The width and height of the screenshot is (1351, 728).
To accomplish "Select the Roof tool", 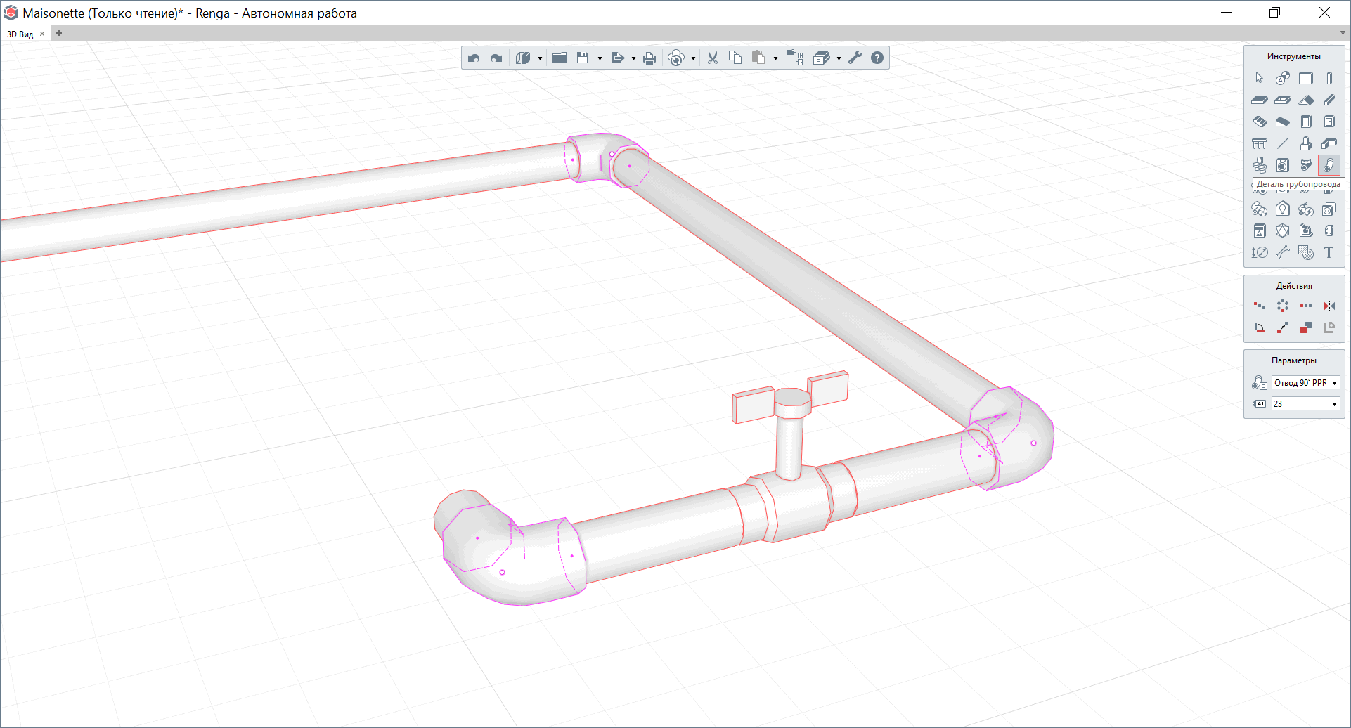I will [1306, 100].
